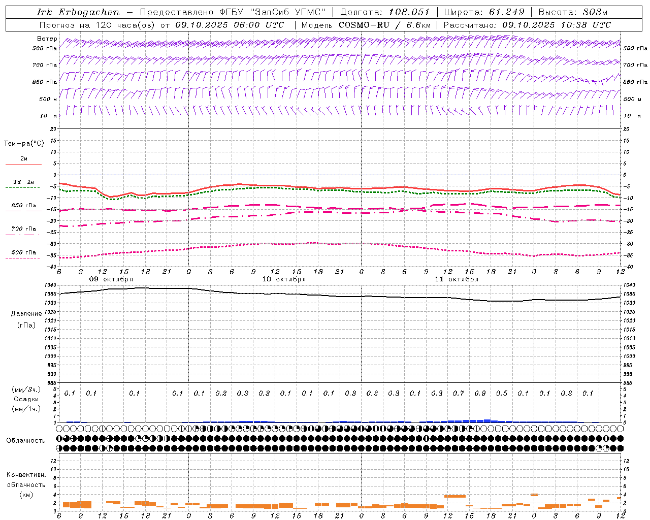This screenshot has width=650, height=520.
Task: Click the forecast length text "Прогноз на 120 часа(ов)"
Action: (97, 25)
